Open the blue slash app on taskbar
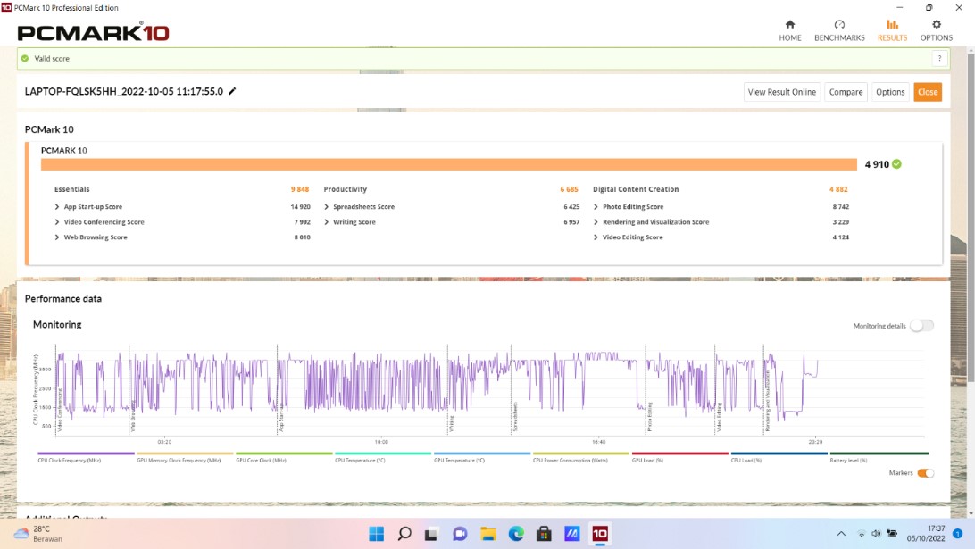This screenshot has height=549, width=975. [572, 534]
